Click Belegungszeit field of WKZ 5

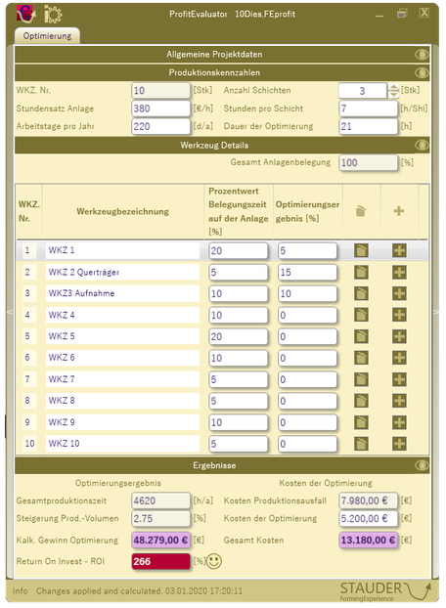click(238, 336)
